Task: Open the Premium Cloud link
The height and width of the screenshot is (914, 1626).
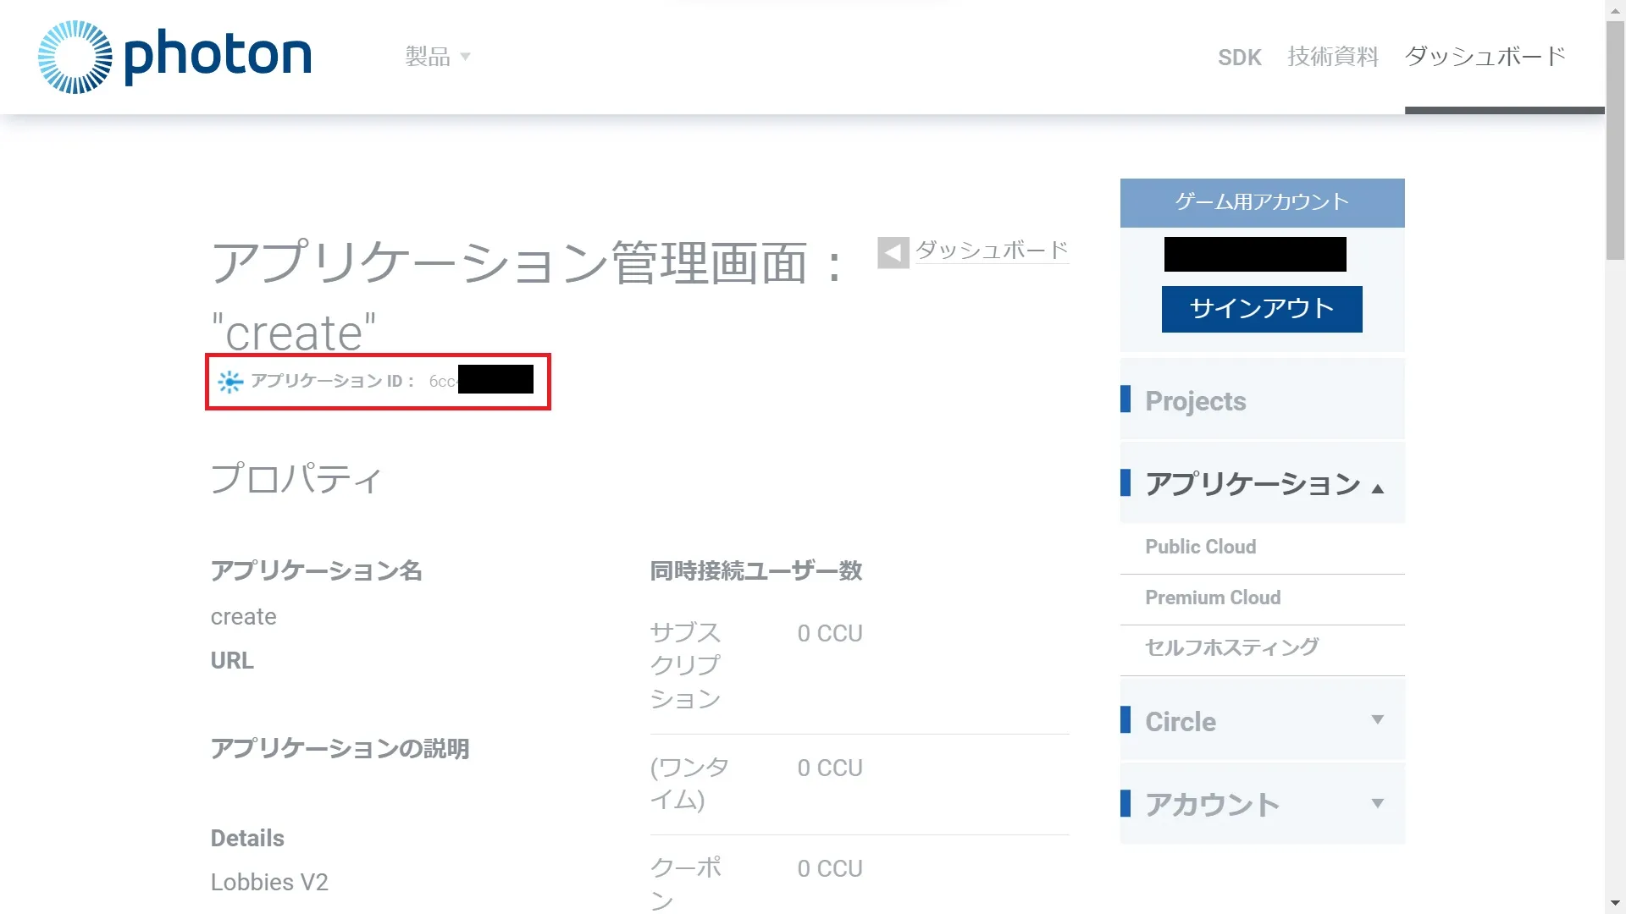Action: (1213, 597)
